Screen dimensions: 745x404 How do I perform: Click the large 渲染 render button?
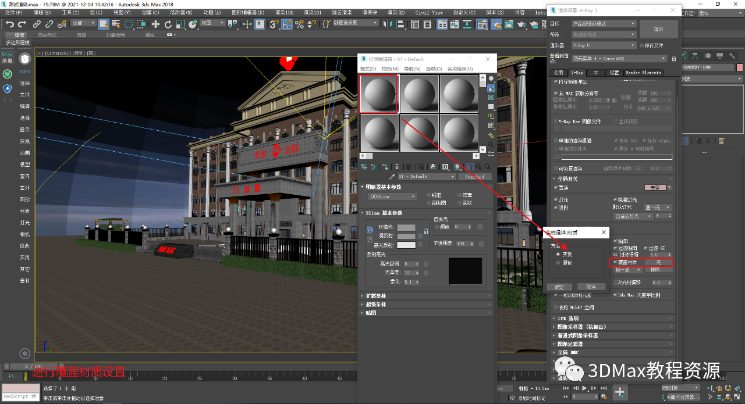[658, 29]
